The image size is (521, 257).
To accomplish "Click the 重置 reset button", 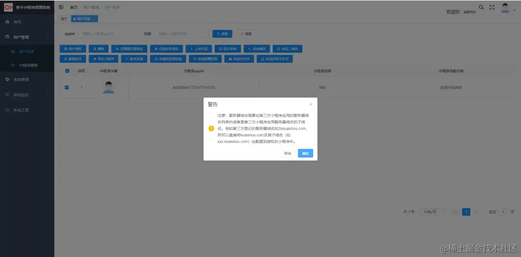I will (x=246, y=34).
